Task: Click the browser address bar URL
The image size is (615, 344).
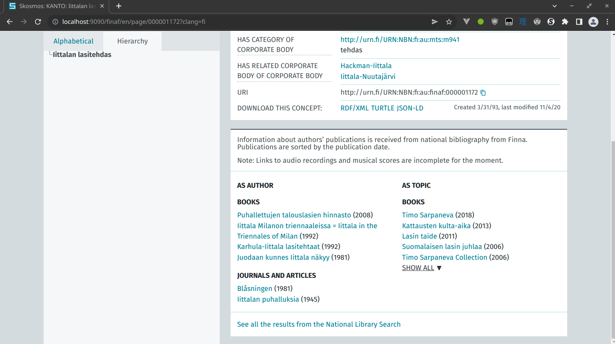Action: [134, 22]
